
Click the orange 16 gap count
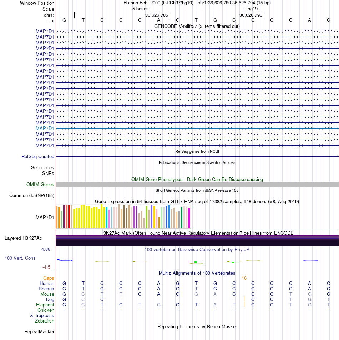pos(244,278)
